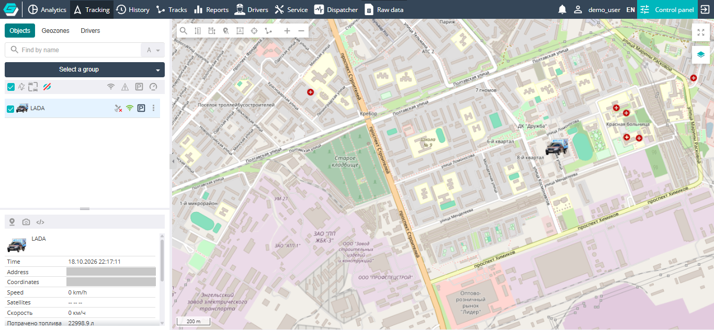This screenshot has width=714, height=330.
Task: Filter objects by speedometer icon
Action: (x=153, y=87)
